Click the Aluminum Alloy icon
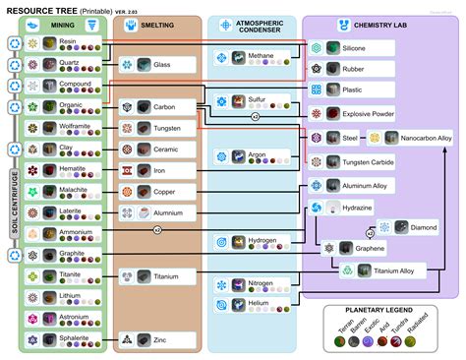 [333, 186]
